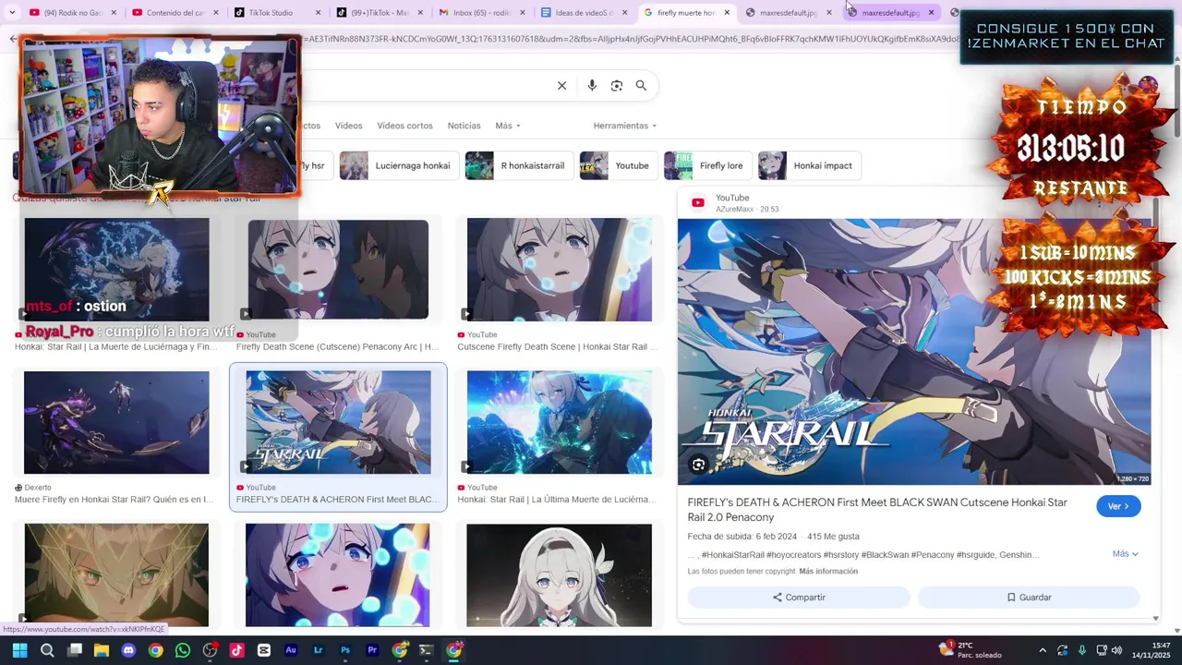
Task: Switch to the 'Videos' search tab
Action: (x=349, y=126)
